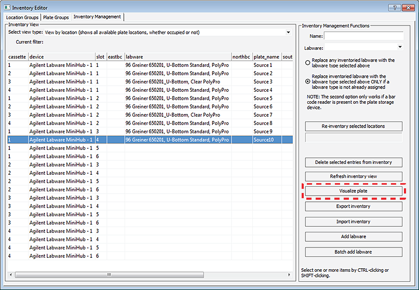Click the Import inventory button
Viewport: 419px width, 290px height.
pos(353,222)
